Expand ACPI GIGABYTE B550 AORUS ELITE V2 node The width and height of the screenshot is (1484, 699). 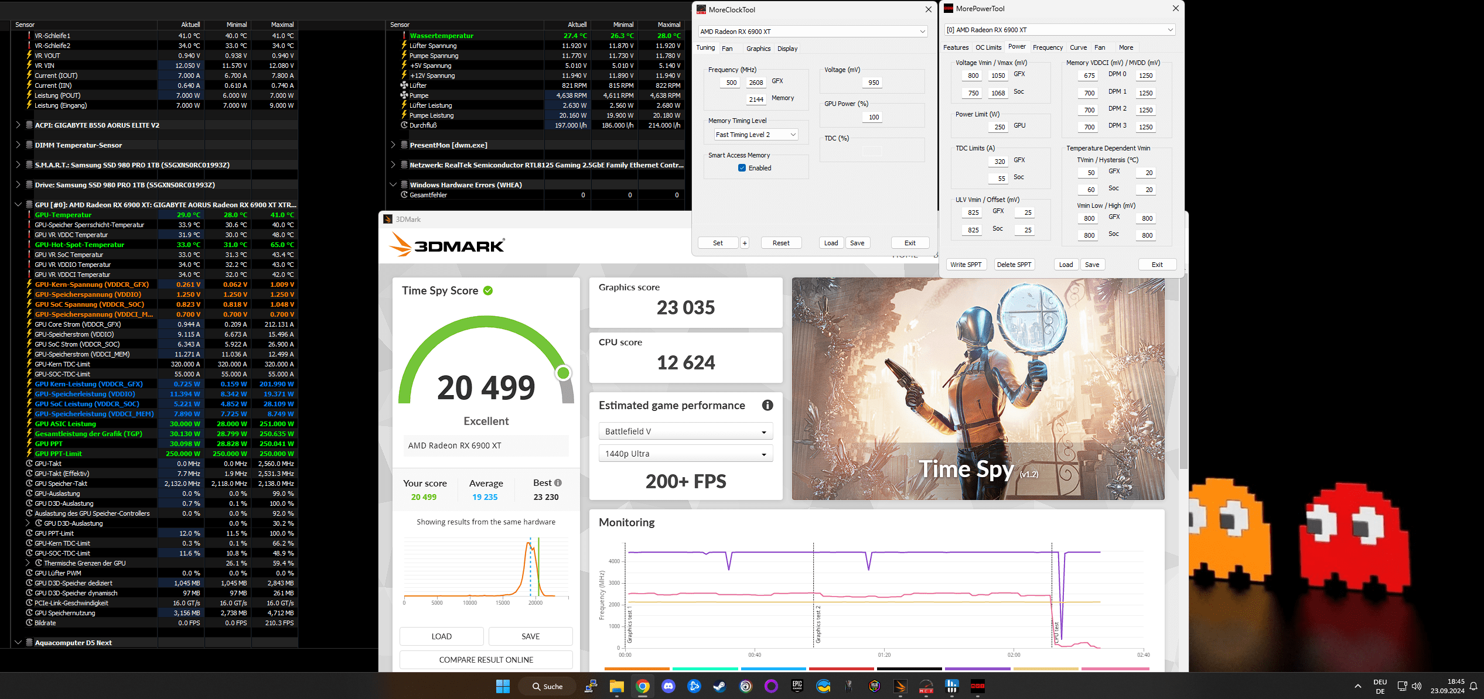point(18,125)
